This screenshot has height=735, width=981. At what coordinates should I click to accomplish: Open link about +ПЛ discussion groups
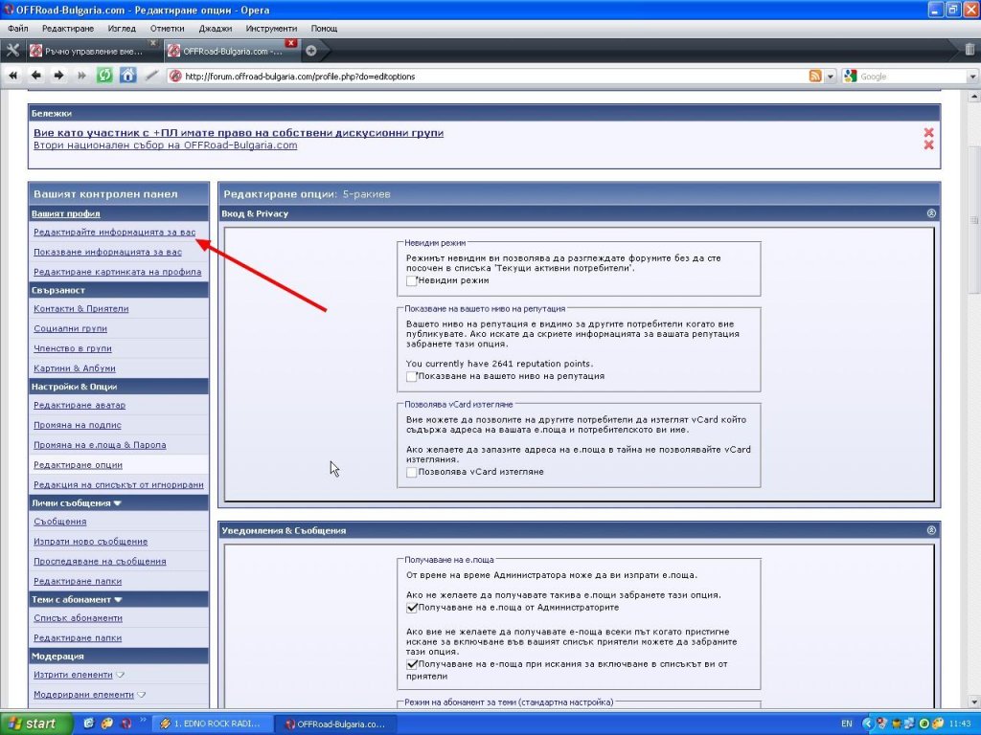point(239,132)
